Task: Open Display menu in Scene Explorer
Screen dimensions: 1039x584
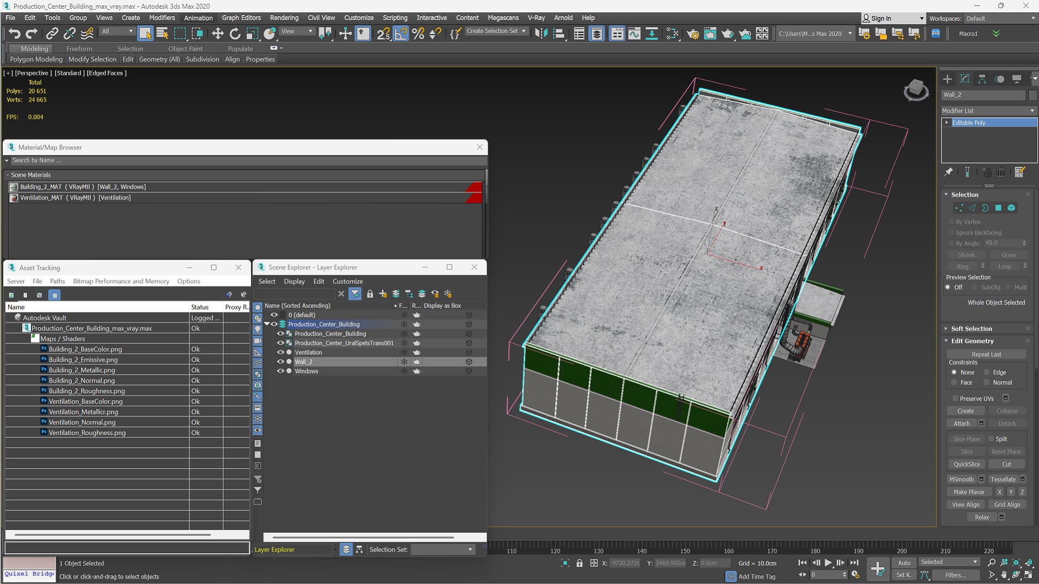Action: [x=294, y=281]
